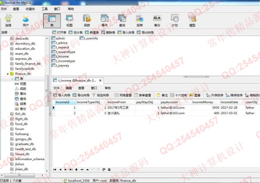This screenshot has height=183, width=260.
Task: Open the 报表 reports toolbar icon
Action: (140, 21)
